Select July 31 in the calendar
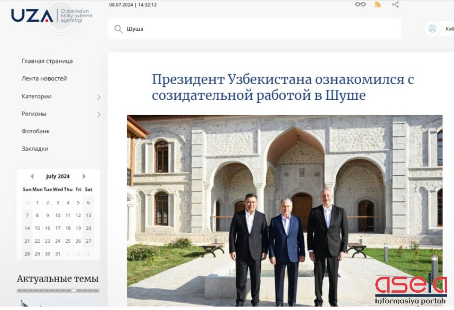 pos(58,254)
